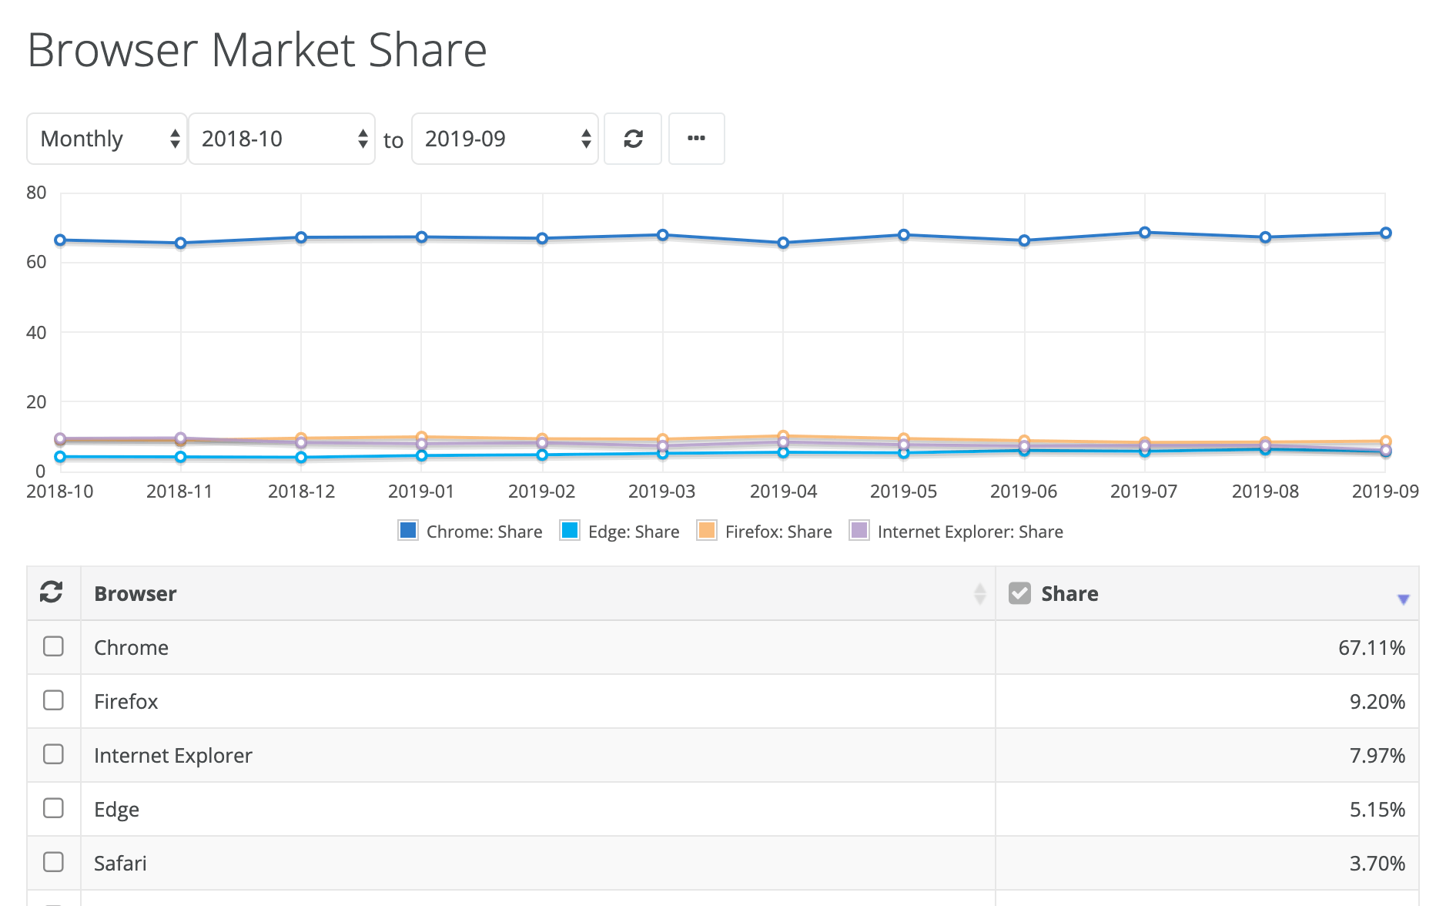The width and height of the screenshot is (1446, 906).
Task: Click the Chrome browser name cell
Action: pos(537,648)
